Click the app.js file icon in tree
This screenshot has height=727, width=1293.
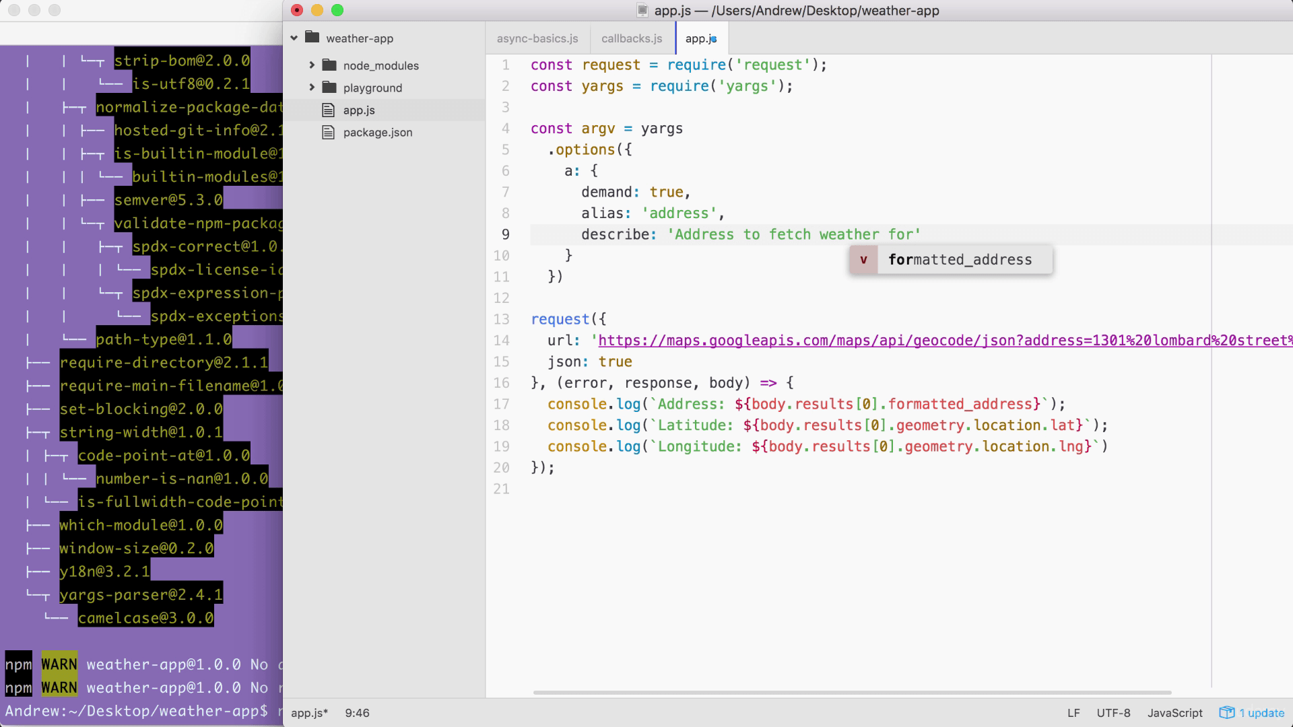[328, 110]
